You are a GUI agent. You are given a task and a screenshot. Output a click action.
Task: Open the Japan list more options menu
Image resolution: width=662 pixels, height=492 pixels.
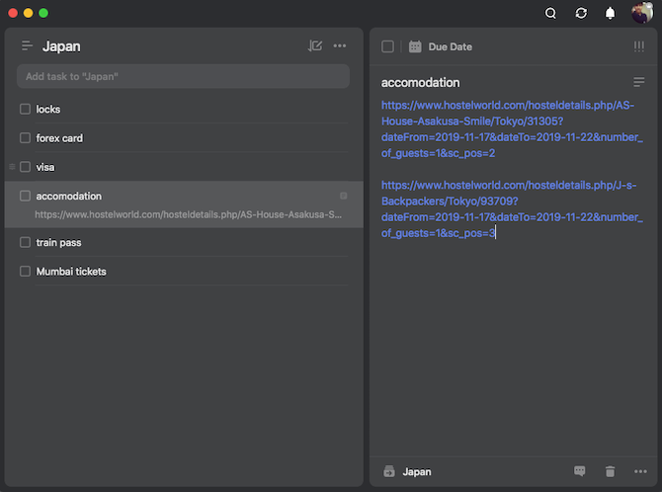click(340, 45)
